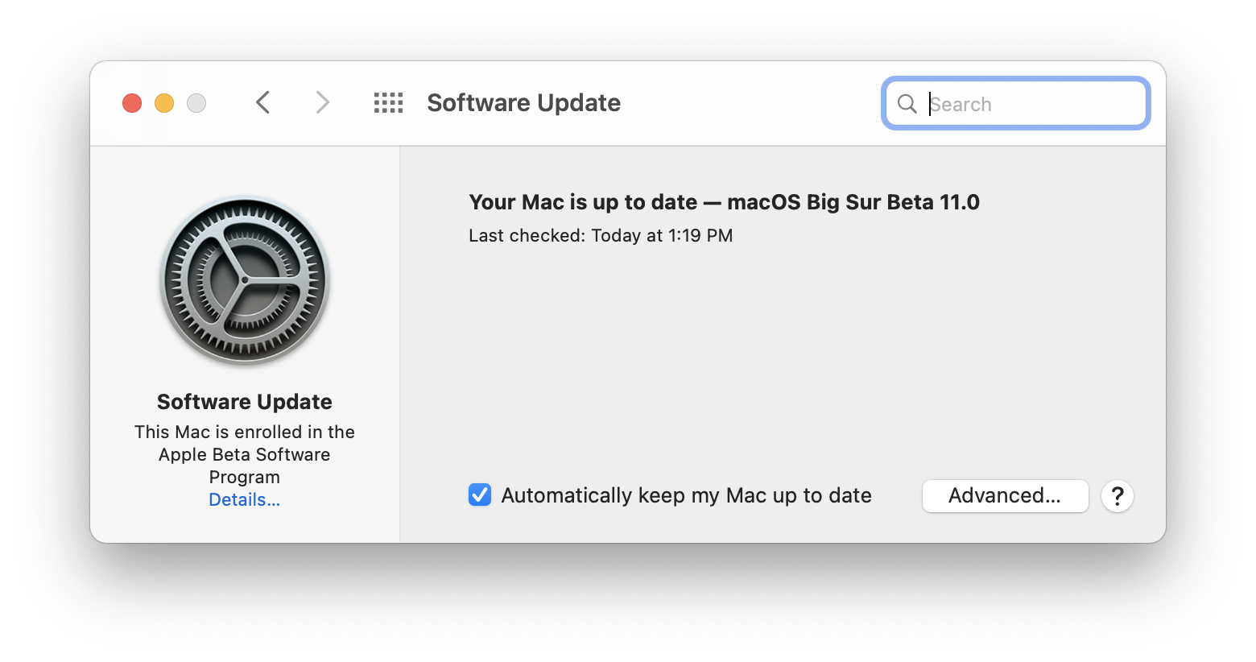Close the Software Update window

click(x=132, y=103)
